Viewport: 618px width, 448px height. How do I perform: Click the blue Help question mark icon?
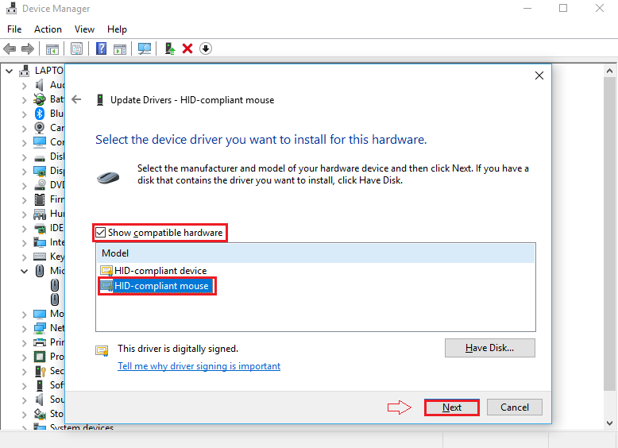pyautogui.click(x=102, y=48)
